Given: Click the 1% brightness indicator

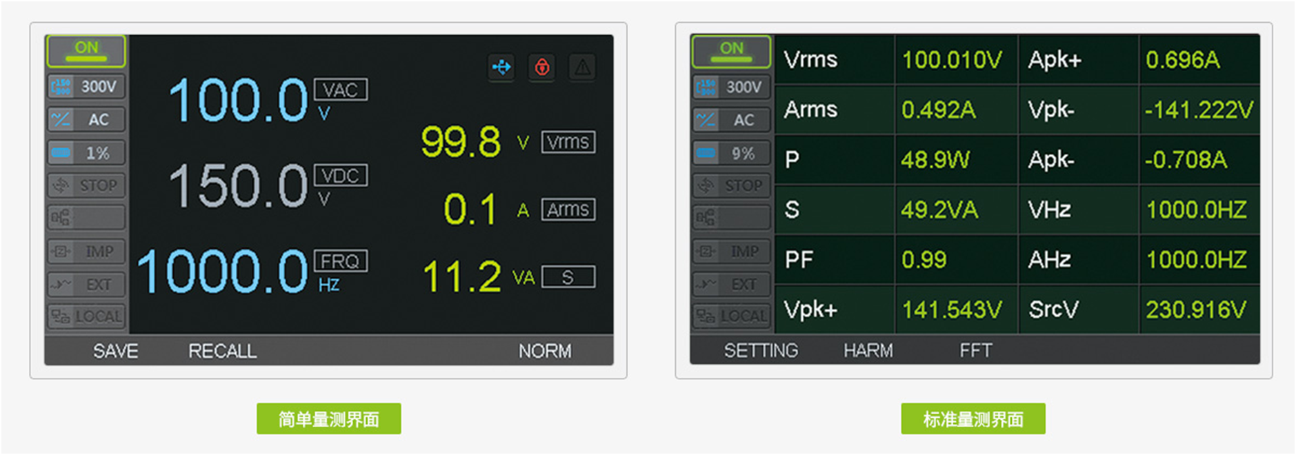Looking at the screenshot, I should point(86,152).
